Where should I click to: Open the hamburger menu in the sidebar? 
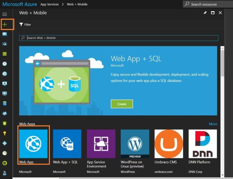pos(5,14)
